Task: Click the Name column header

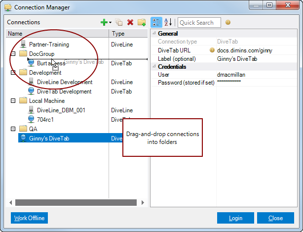Action: [x=57, y=33]
